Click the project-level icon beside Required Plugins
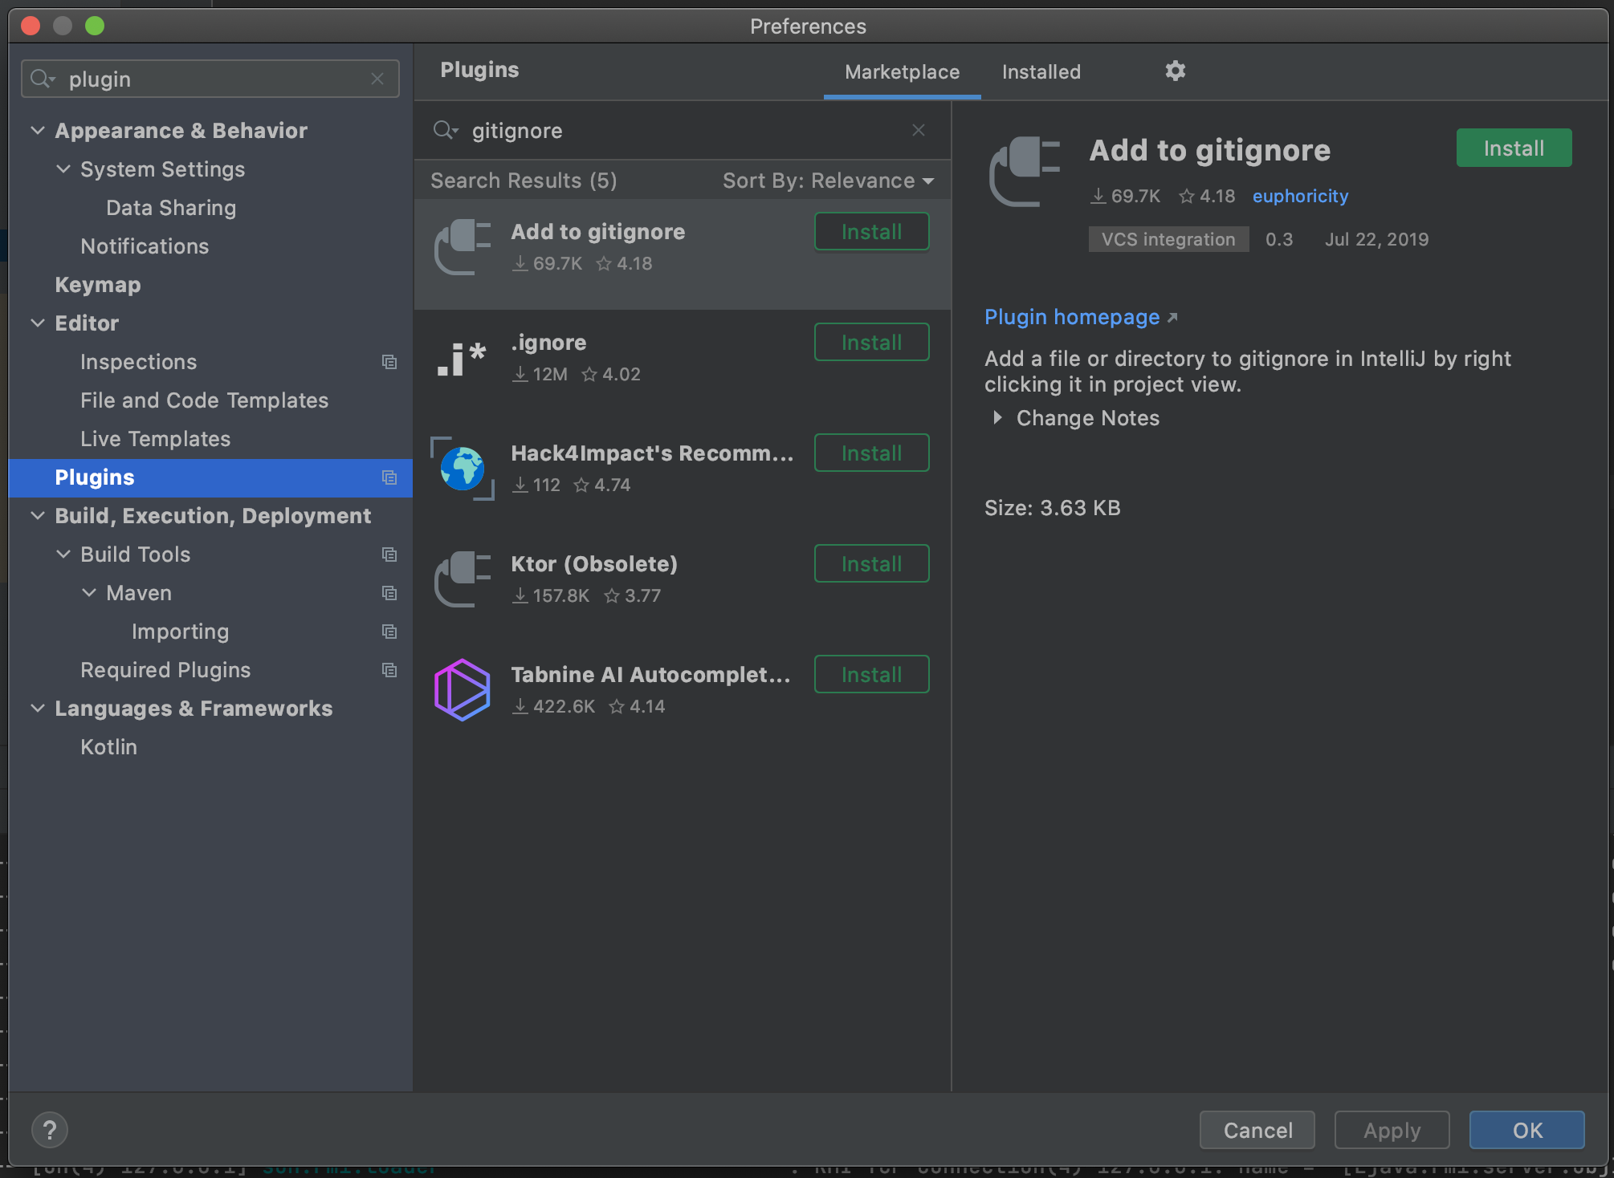This screenshot has width=1614, height=1178. click(389, 670)
